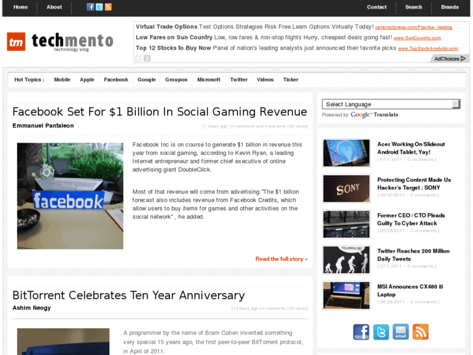This screenshot has height=355, width=473.
Task: Click the server room thumbnail for CEO article
Action: point(346,224)
